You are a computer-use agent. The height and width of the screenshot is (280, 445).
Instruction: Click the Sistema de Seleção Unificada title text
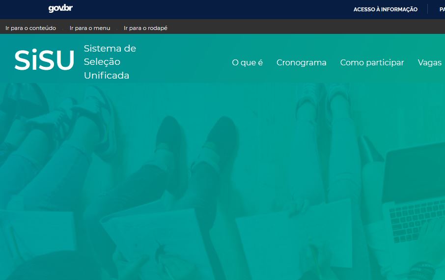tap(110, 62)
